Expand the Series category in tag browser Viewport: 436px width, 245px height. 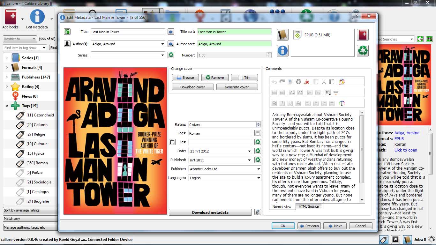tap(7, 58)
